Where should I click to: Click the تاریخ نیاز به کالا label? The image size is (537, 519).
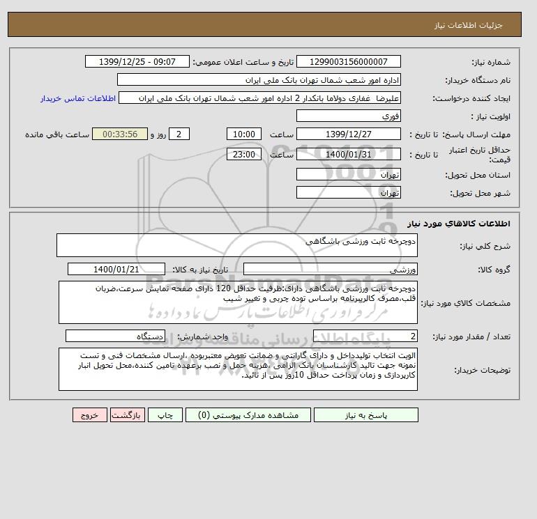click(200, 270)
